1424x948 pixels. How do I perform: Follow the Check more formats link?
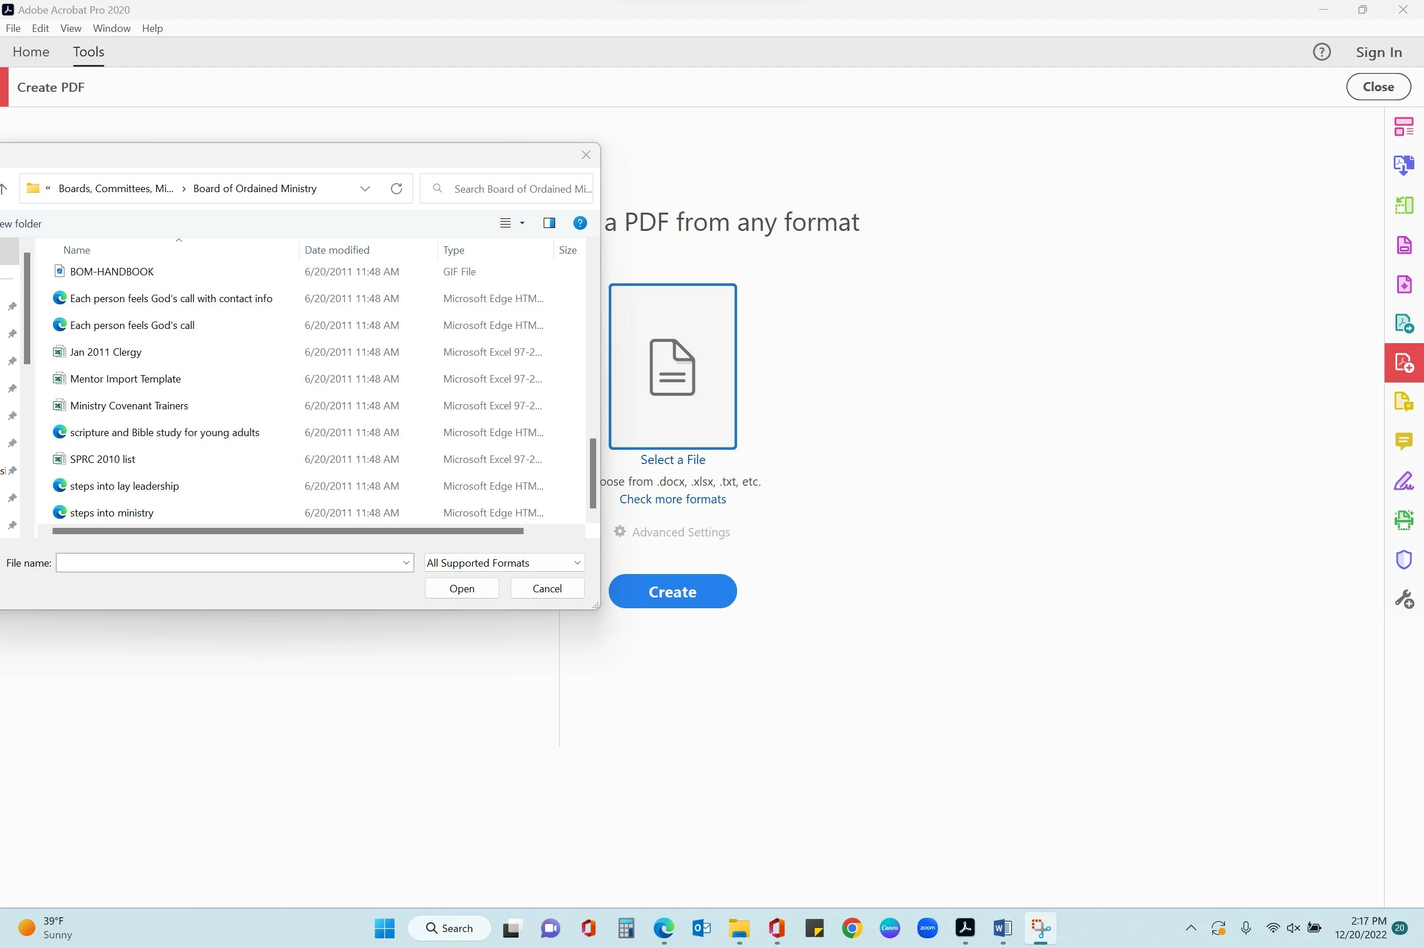[x=672, y=499]
